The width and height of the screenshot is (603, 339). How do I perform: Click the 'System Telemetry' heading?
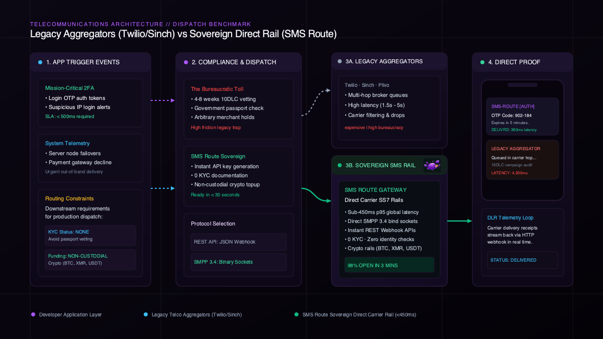click(66, 143)
